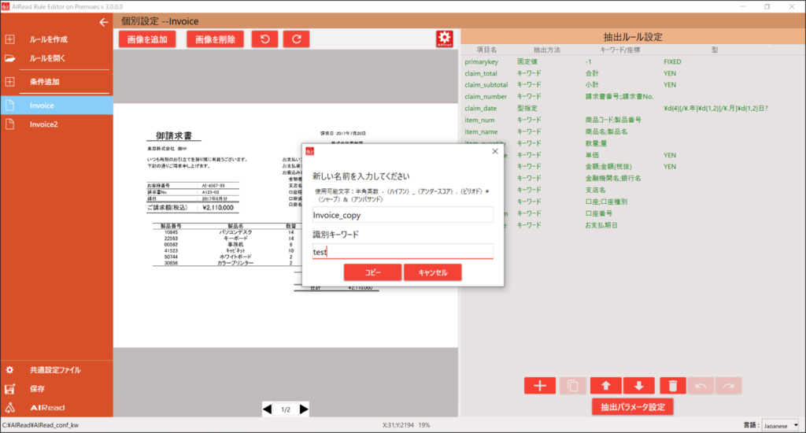Go to next page arrow
Screen dimensions: 806x433
pos(304,409)
